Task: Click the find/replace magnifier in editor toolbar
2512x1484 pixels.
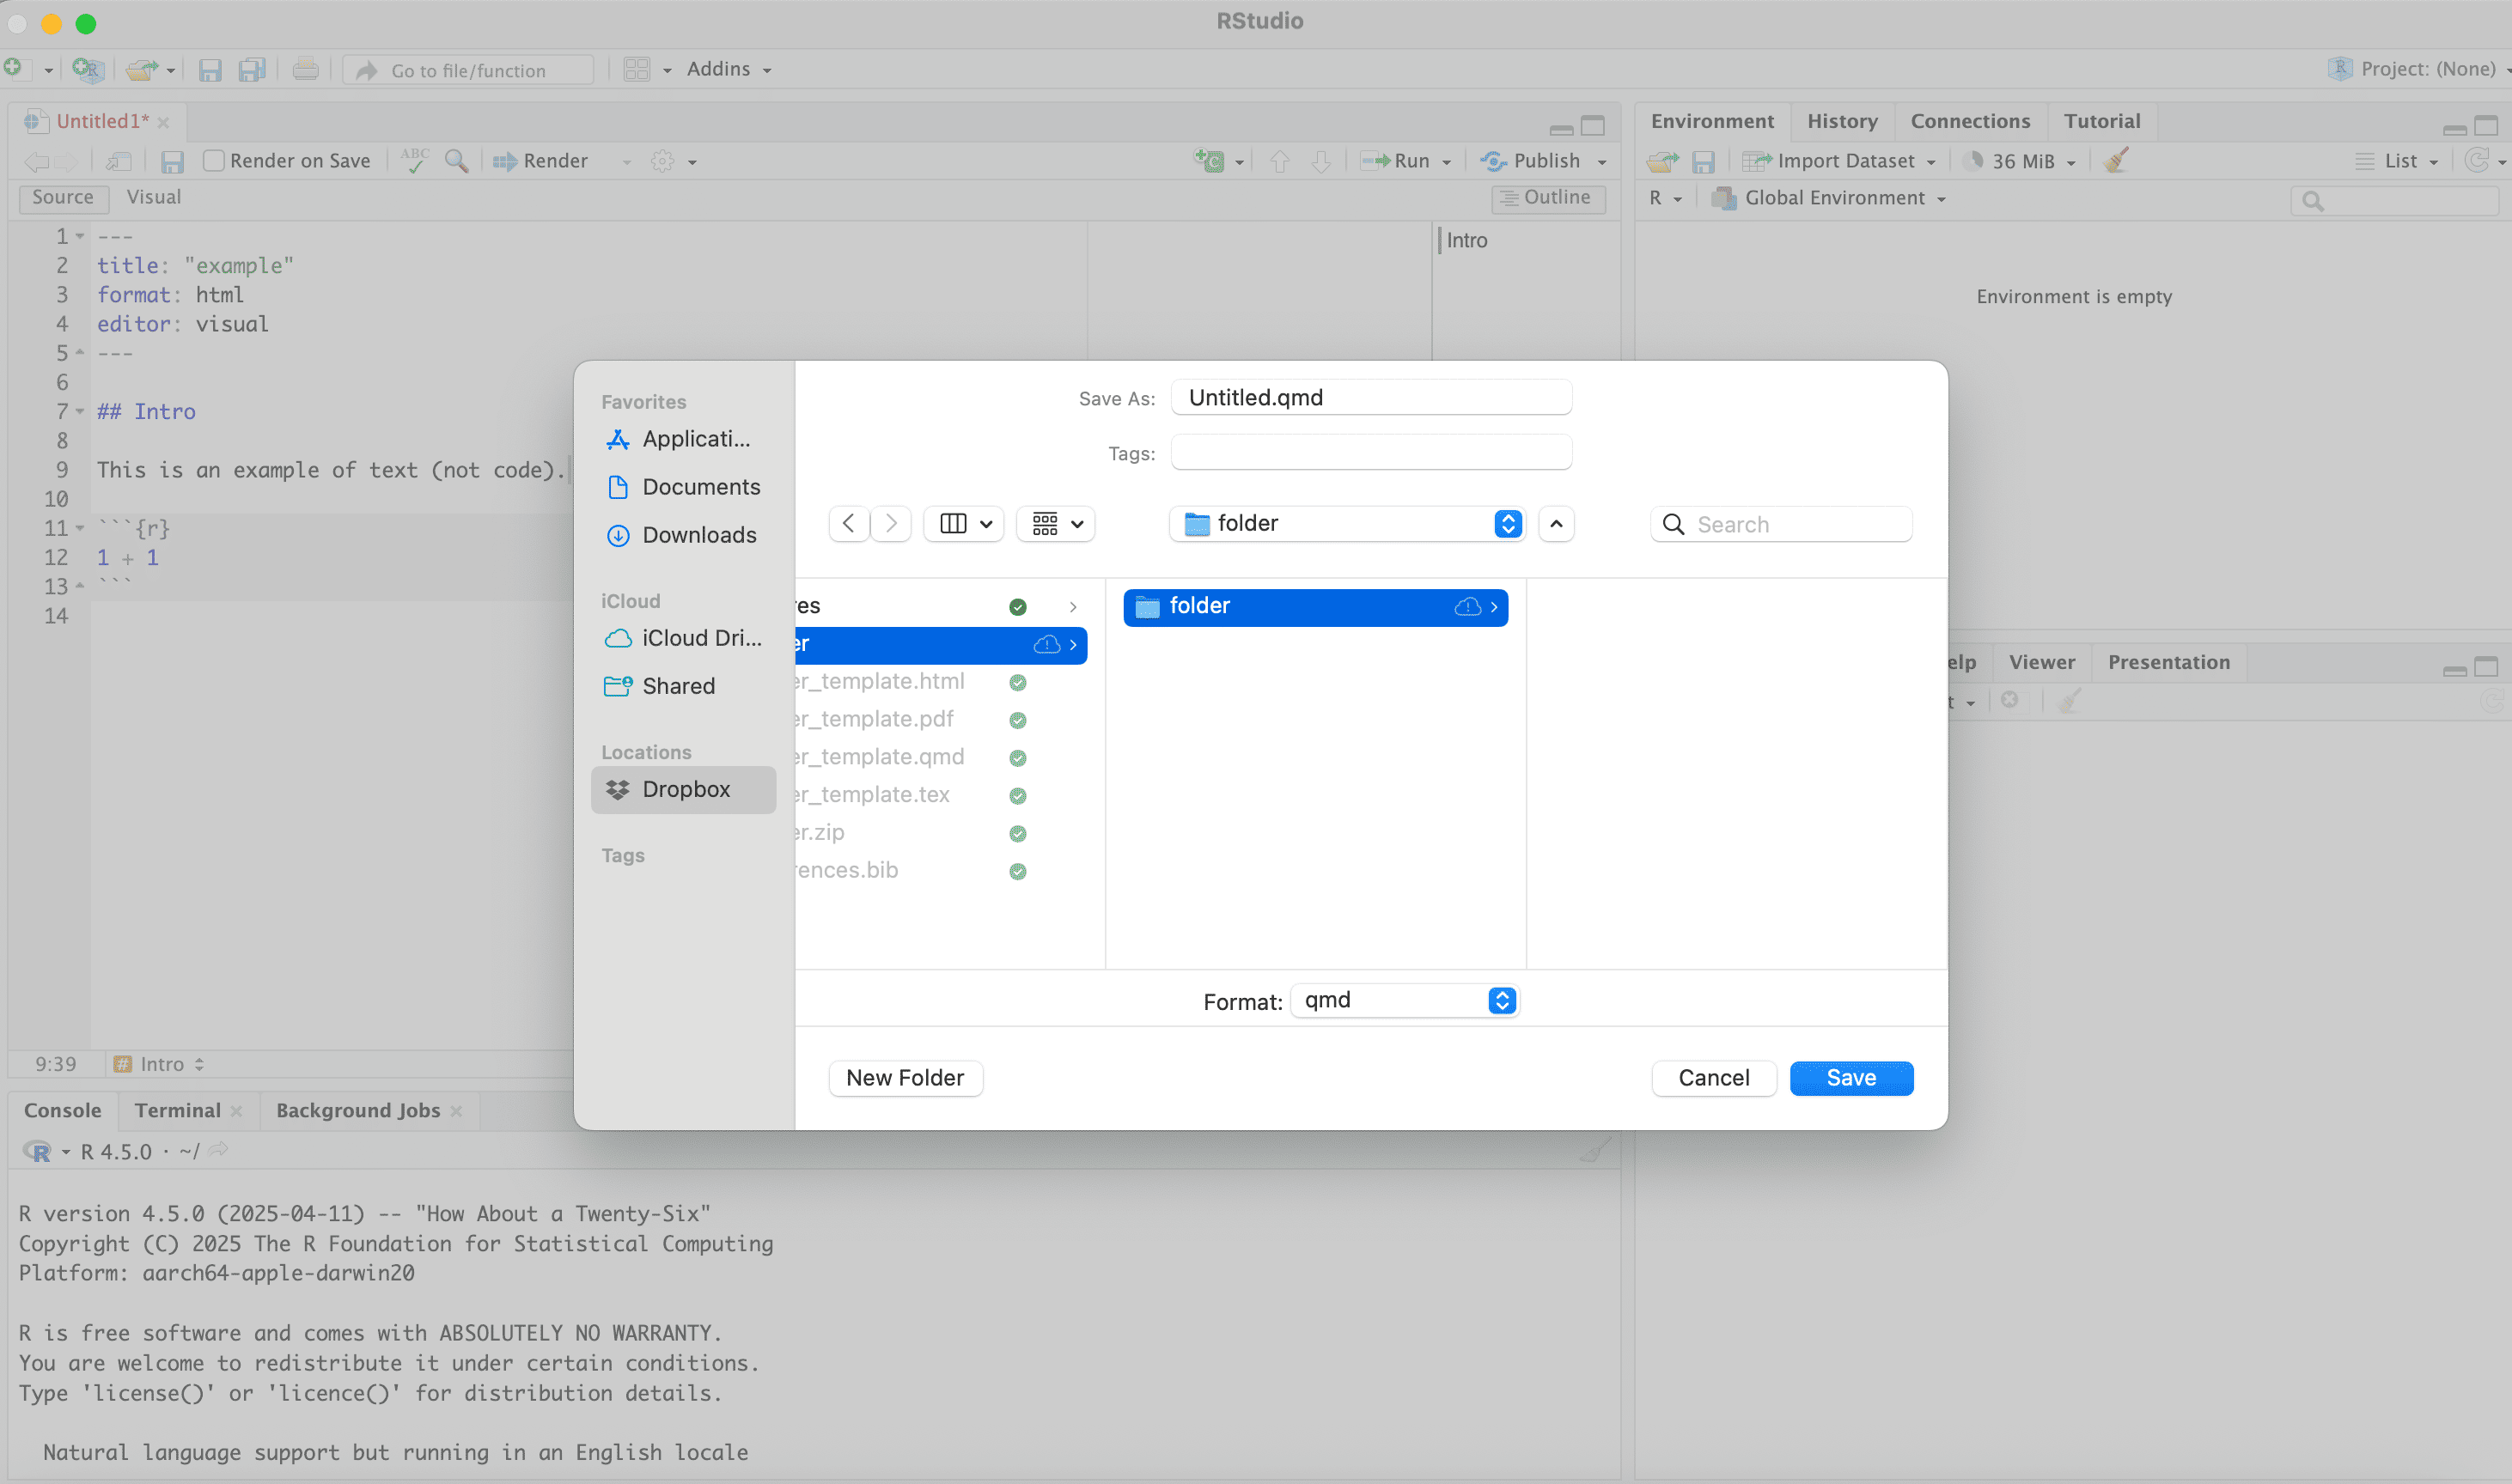Action: coord(456,161)
